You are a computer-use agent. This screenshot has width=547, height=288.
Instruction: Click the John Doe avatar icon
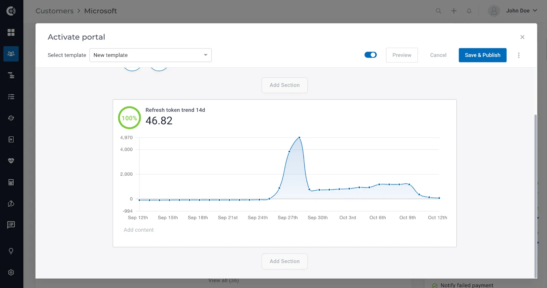494,11
